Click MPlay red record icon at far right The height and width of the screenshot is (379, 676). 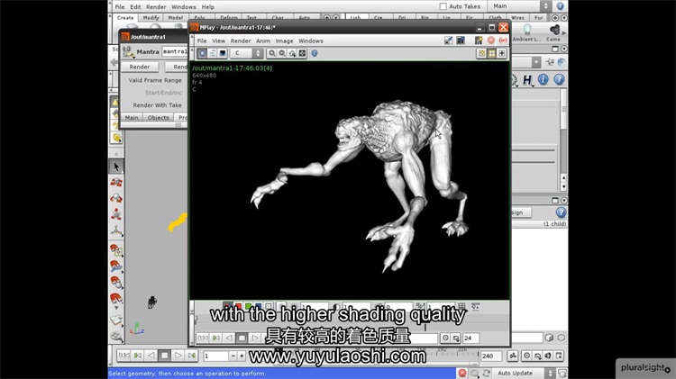(503, 40)
